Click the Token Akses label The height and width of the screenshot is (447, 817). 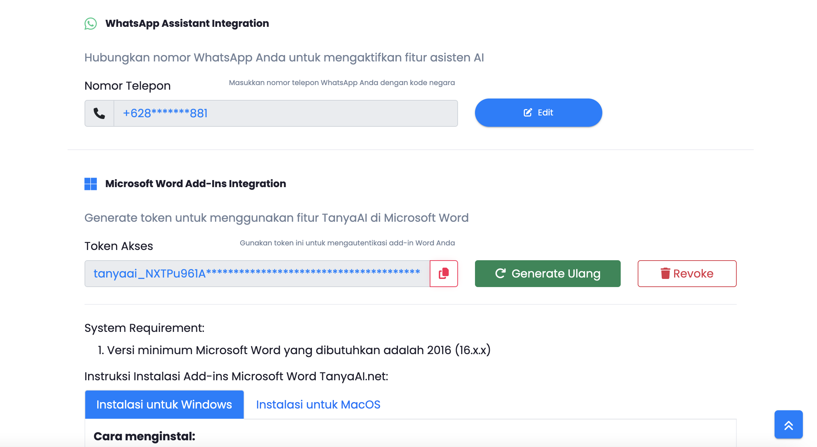(119, 246)
